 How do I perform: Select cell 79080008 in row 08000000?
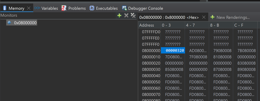coord(221,51)
